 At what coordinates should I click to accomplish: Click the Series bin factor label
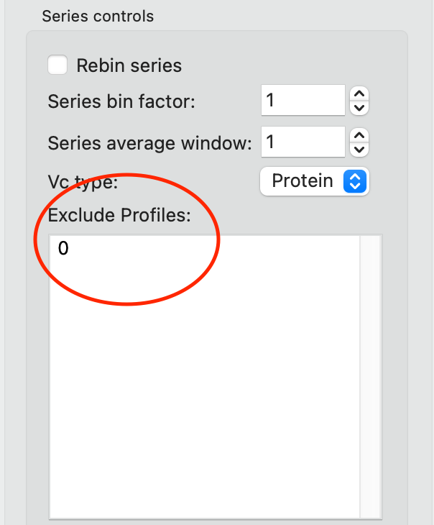click(121, 101)
